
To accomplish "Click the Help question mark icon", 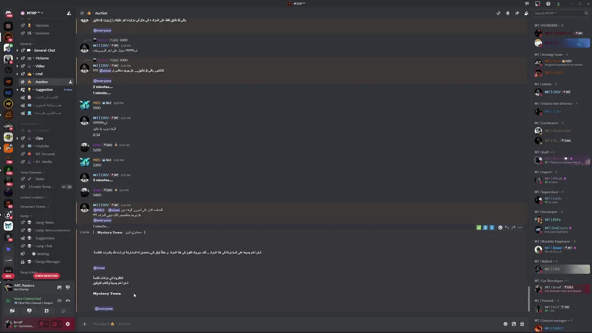I will (x=548, y=4).
